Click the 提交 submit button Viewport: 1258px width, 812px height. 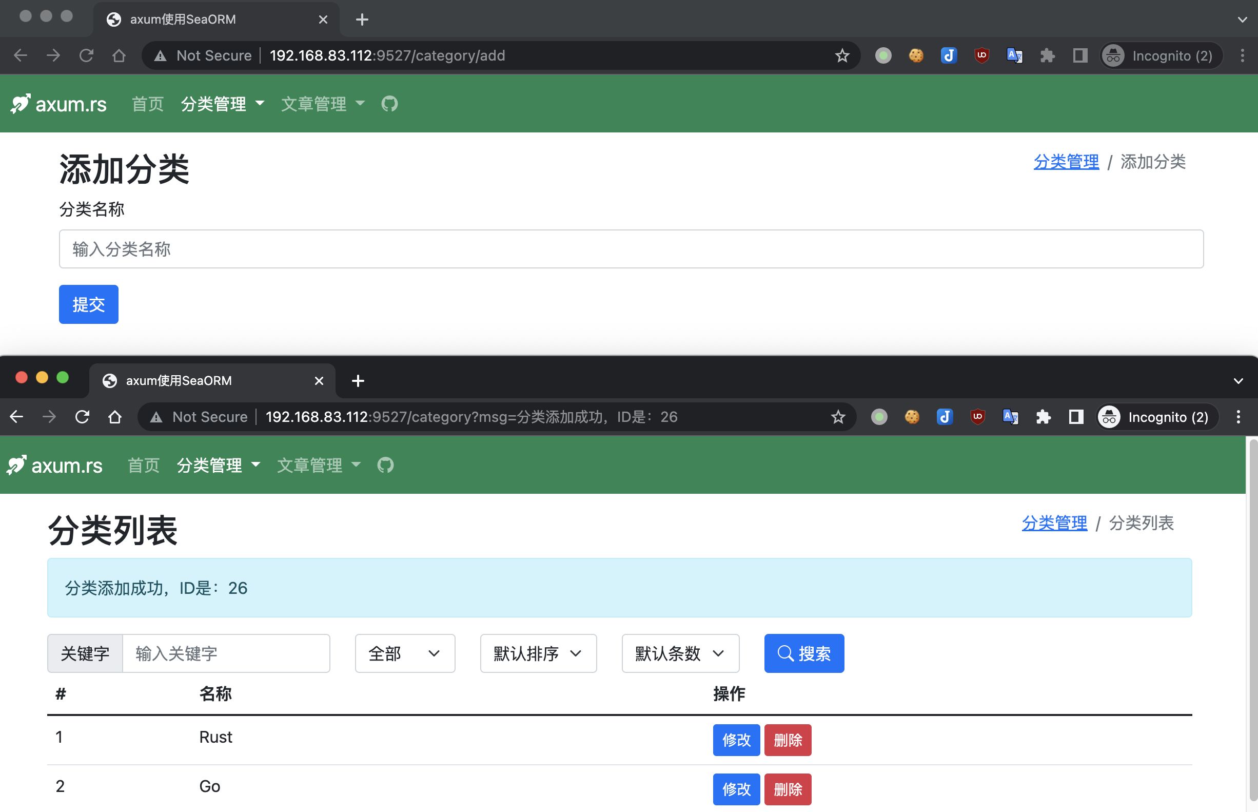[x=89, y=304]
